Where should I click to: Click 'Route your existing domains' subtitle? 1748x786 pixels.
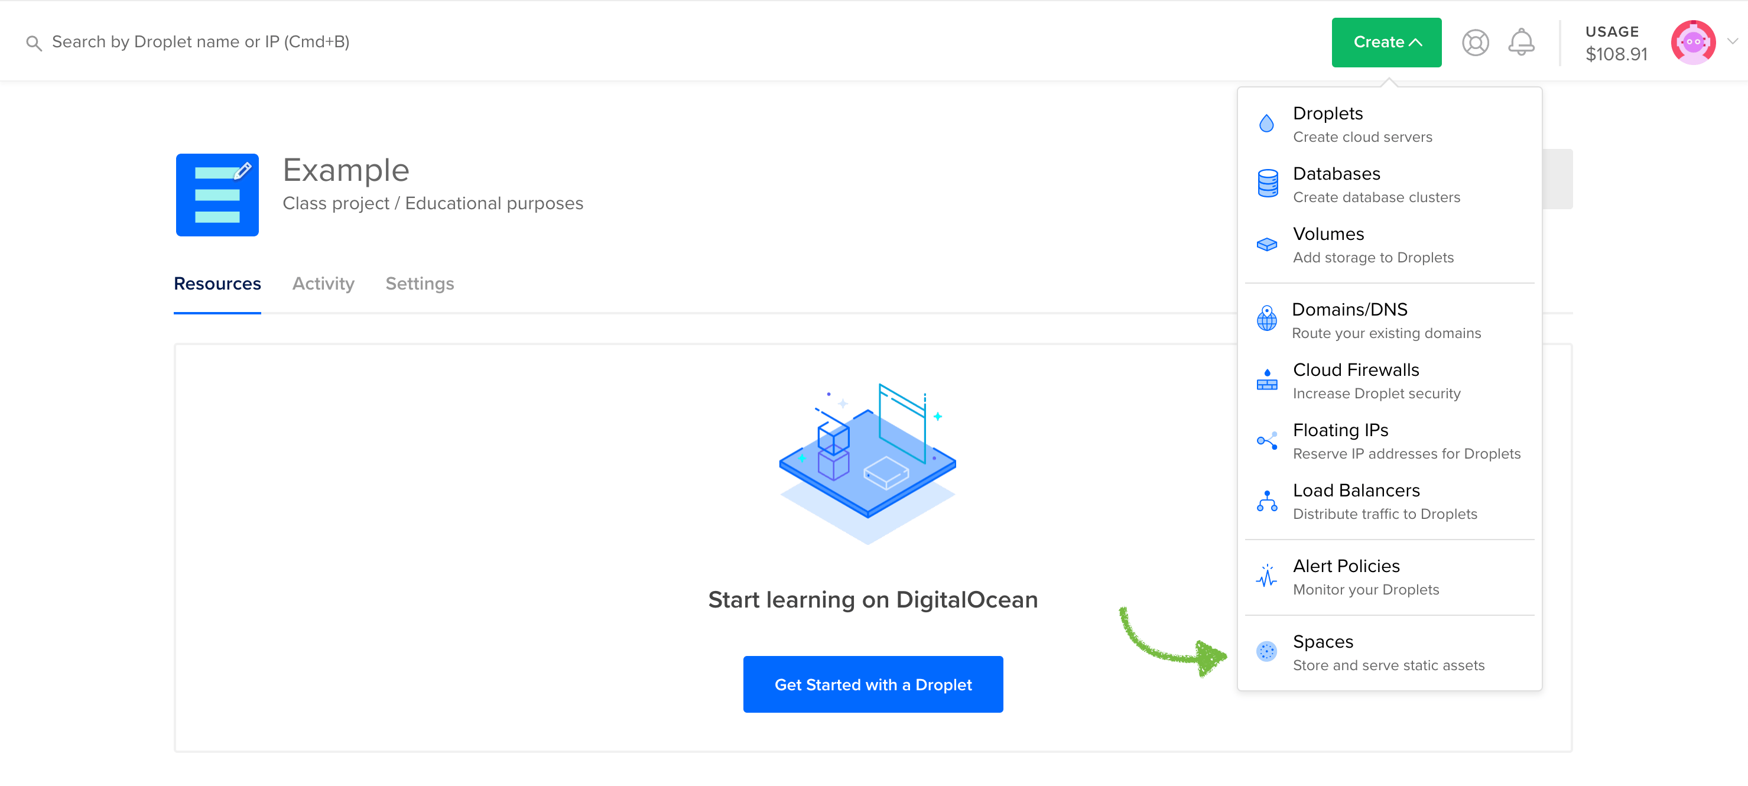point(1386,333)
